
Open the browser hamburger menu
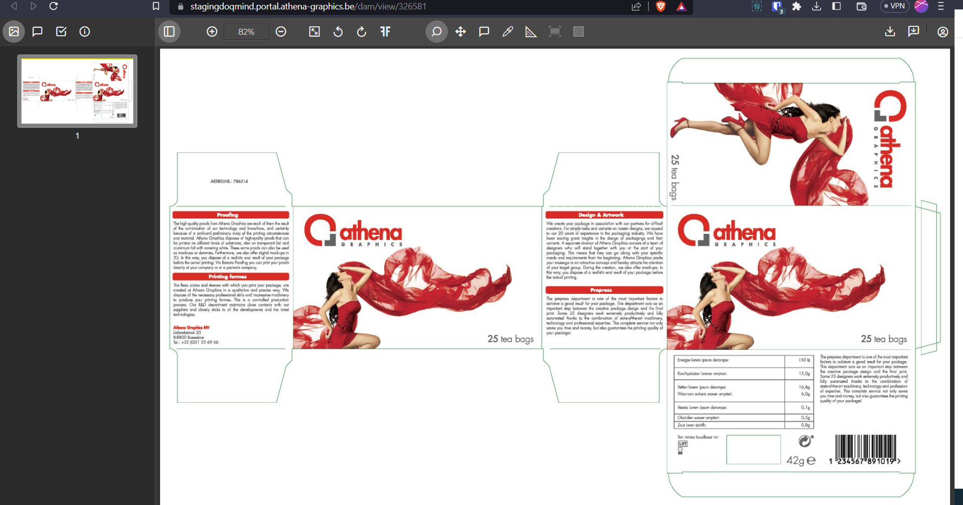941,6
